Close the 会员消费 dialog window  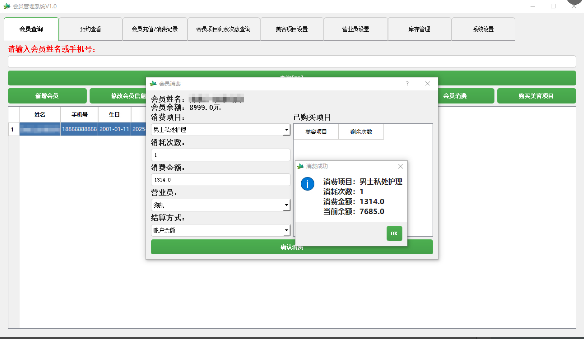(x=427, y=84)
